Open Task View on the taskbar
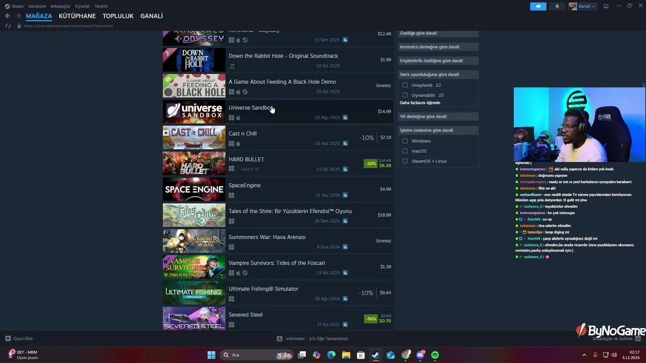The height and width of the screenshot is (363, 646). click(302, 355)
